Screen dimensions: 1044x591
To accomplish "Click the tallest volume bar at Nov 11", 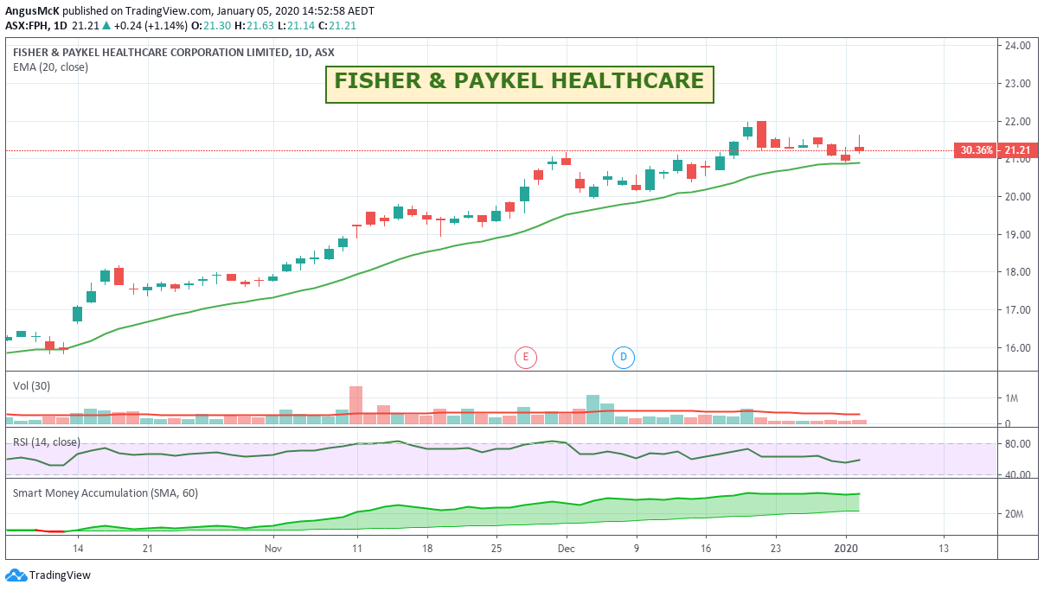I will pyautogui.click(x=355, y=404).
